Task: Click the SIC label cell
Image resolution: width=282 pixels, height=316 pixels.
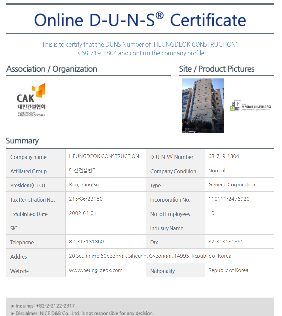Action: [x=36, y=227]
